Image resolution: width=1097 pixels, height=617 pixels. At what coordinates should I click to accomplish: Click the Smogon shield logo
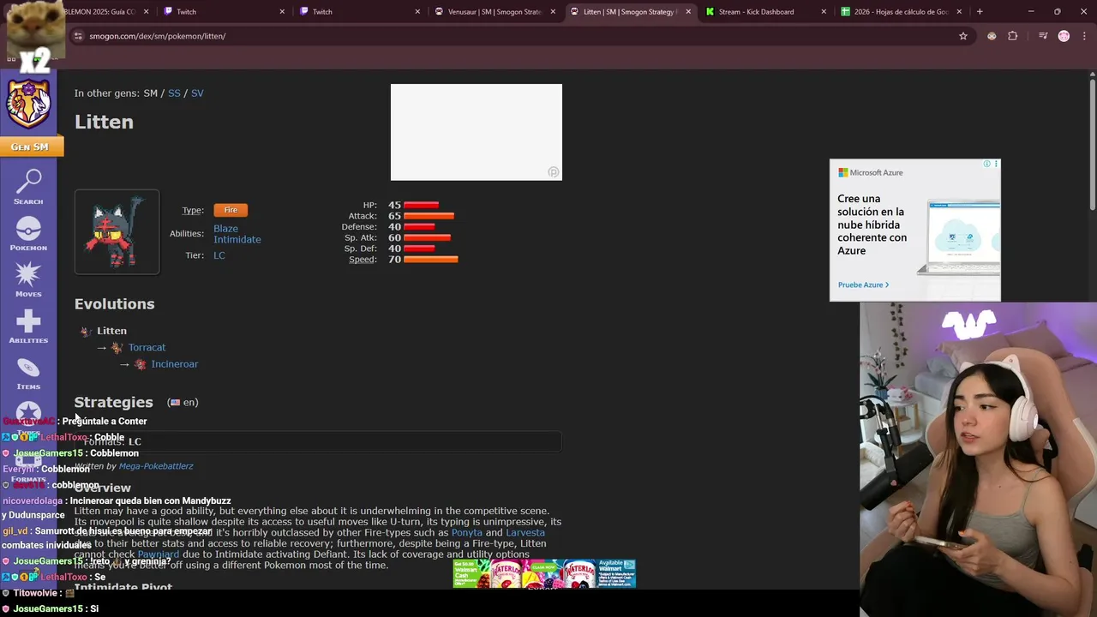[x=29, y=104]
